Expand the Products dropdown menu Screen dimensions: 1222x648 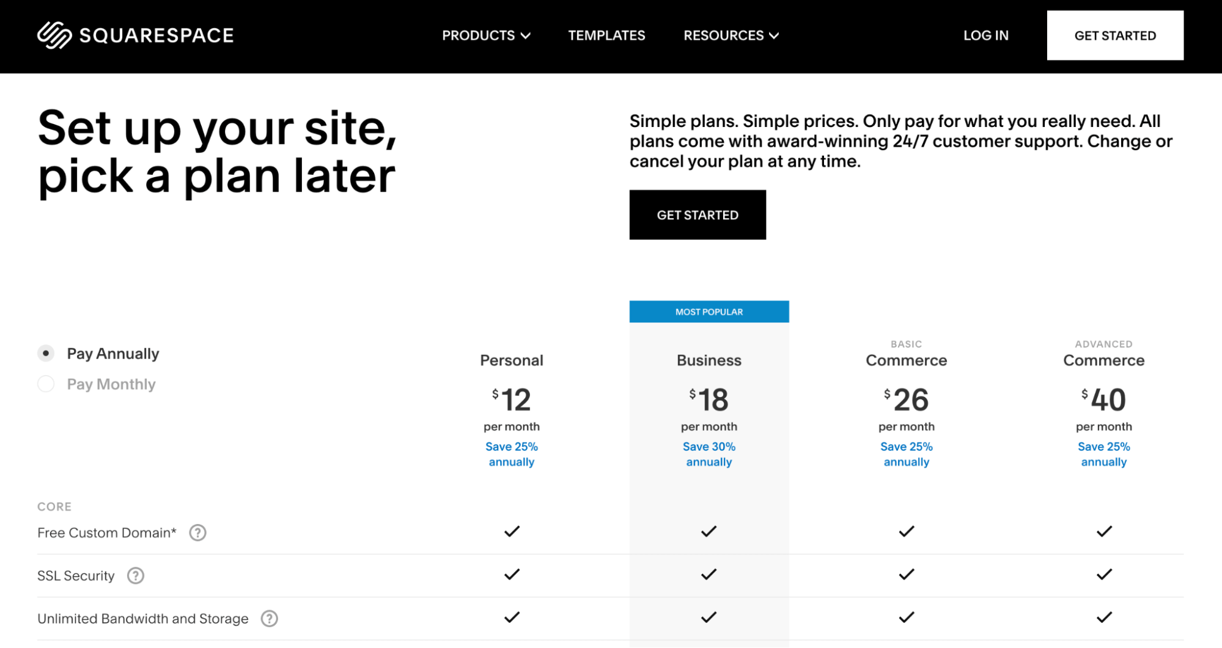click(486, 35)
